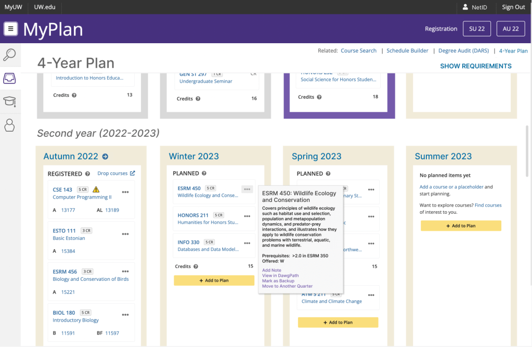
Task: Open the inbox tray sidebar icon
Action: tap(10, 78)
